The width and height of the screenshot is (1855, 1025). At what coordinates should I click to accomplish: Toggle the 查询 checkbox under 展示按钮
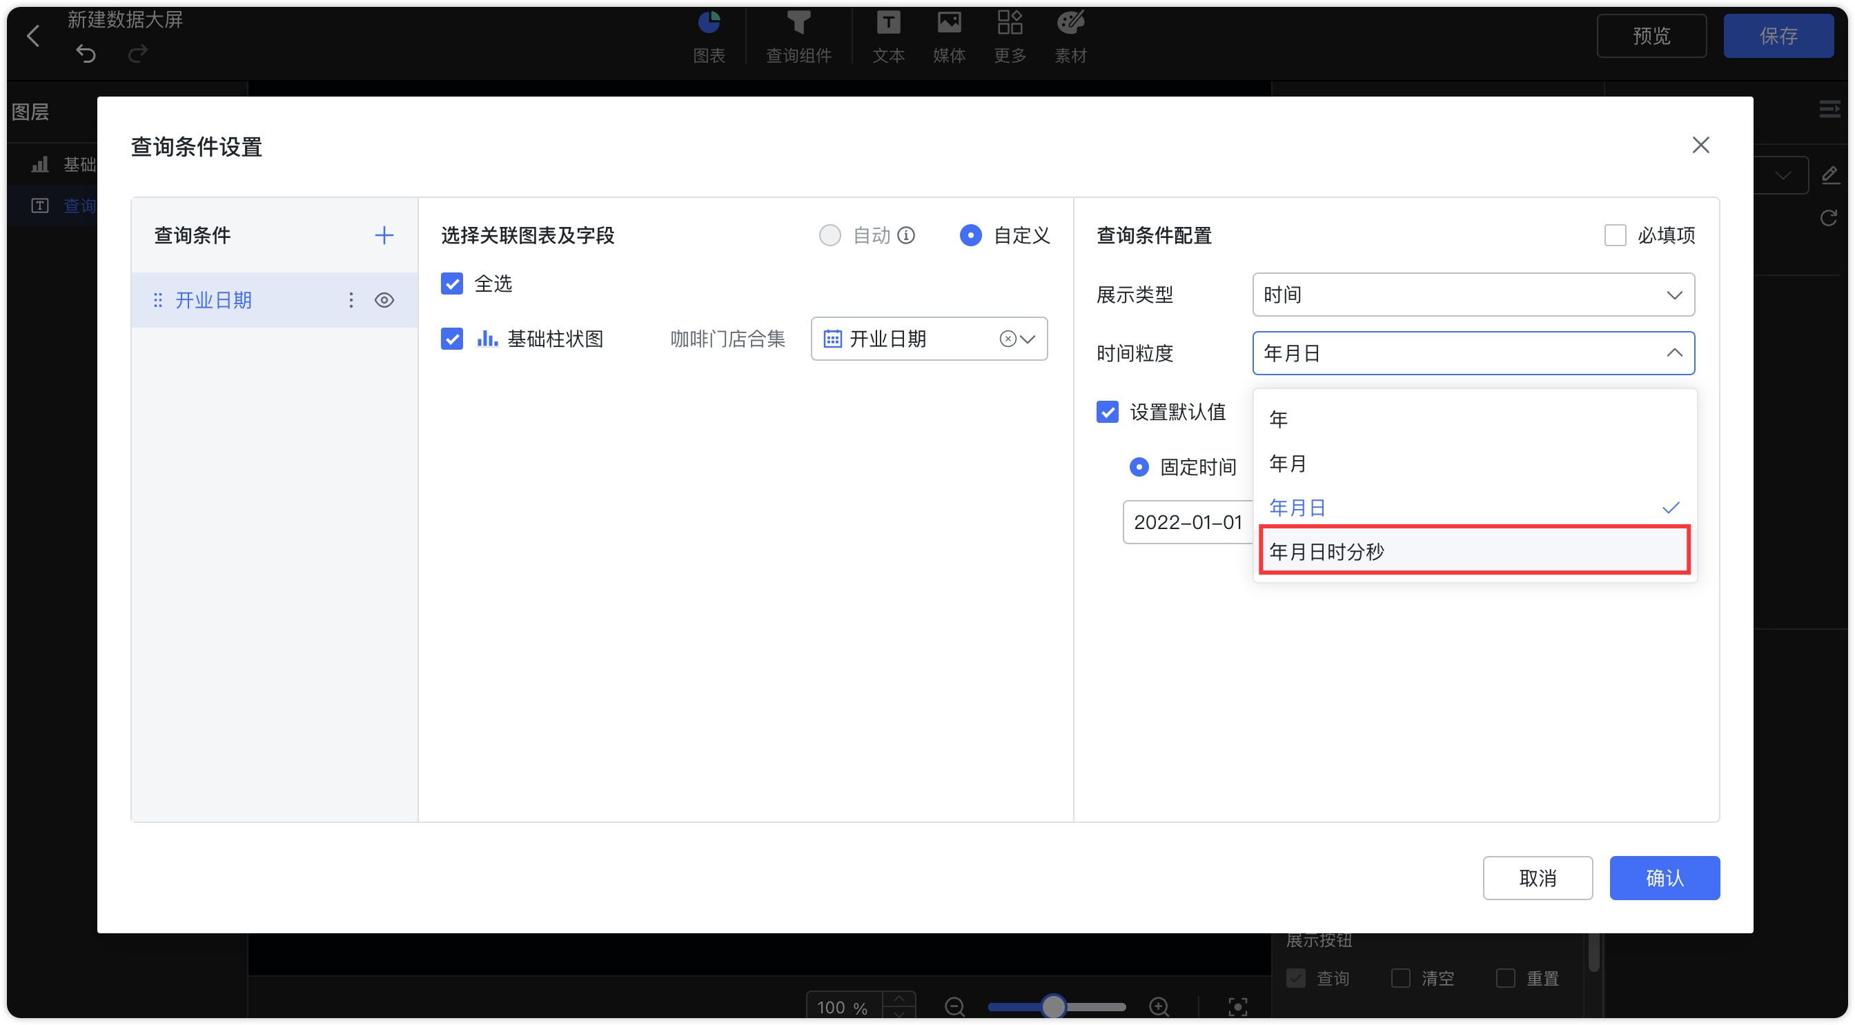[1295, 977]
